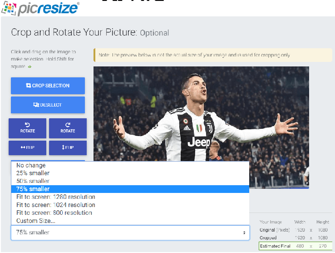
Task: Click the Deselect button
Action: pyautogui.click(x=48, y=105)
